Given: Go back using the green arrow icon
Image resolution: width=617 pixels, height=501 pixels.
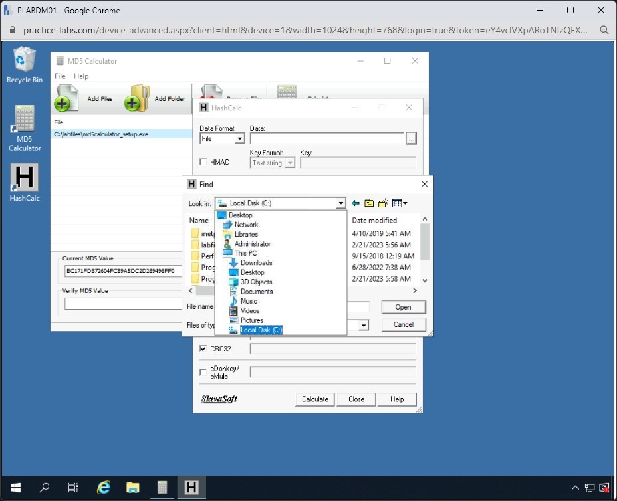Looking at the screenshot, I should pos(356,203).
